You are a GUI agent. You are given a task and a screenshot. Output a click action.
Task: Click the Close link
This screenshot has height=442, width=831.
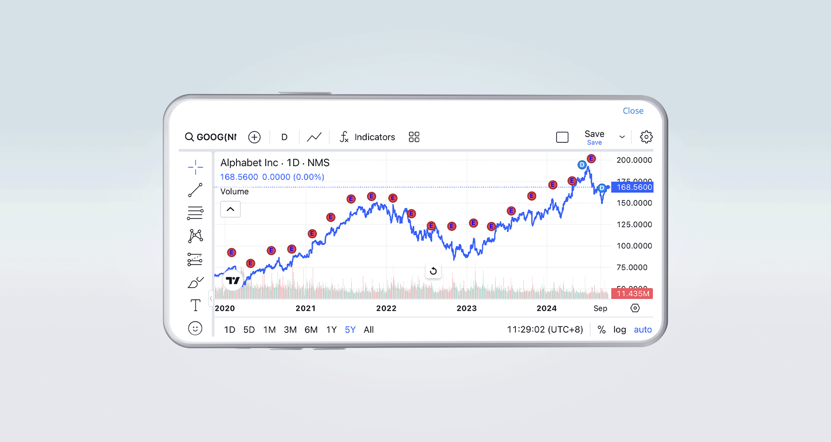click(x=633, y=111)
